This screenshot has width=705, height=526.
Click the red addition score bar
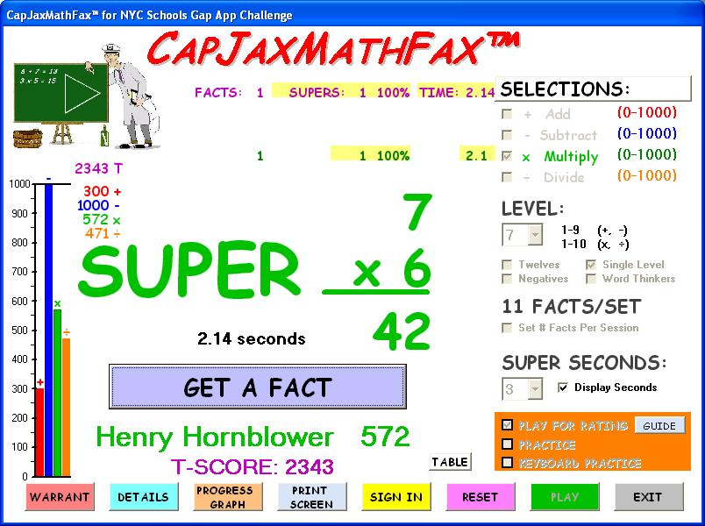39,431
